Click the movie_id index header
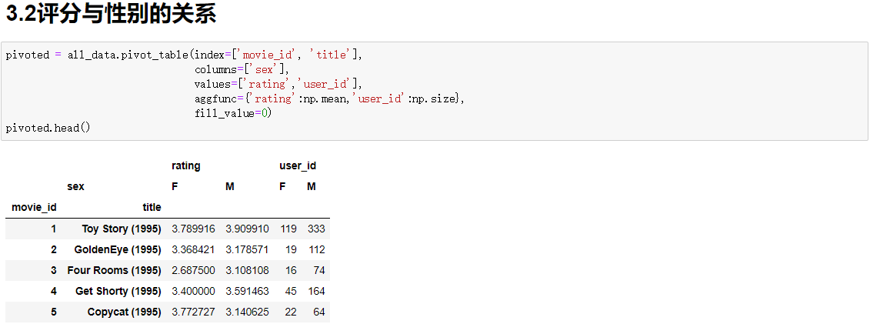The image size is (870, 324). click(34, 207)
